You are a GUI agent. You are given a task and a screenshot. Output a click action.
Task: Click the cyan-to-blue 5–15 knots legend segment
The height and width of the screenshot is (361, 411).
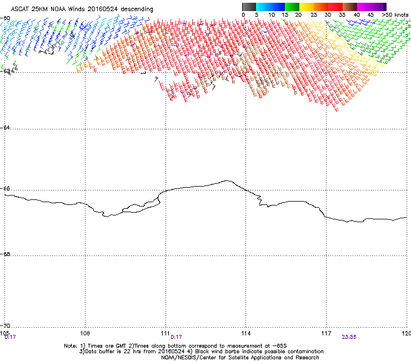pyautogui.click(x=270, y=7)
